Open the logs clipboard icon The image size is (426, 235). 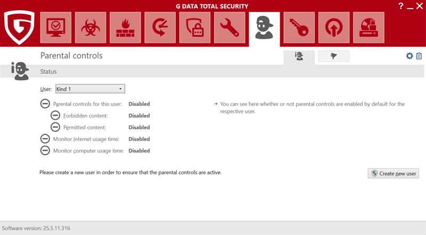[x=419, y=56]
